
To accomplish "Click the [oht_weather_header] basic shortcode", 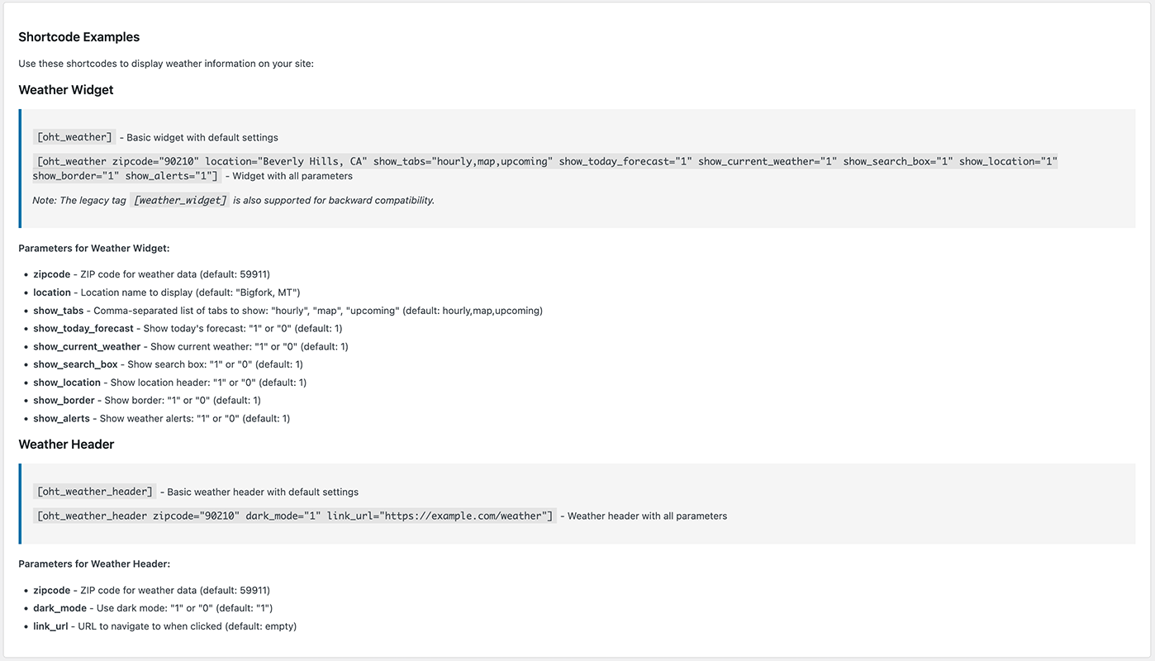I will tap(94, 492).
